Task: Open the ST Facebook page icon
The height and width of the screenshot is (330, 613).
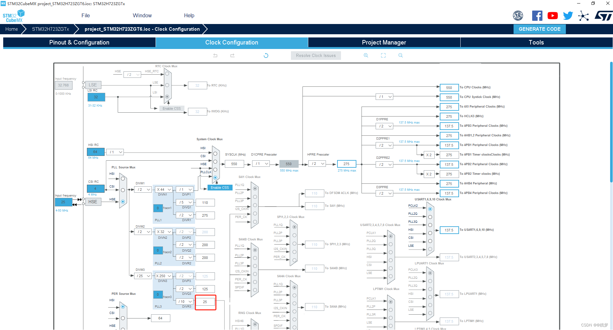Action: pyautogui.click(x=537, y=16)
